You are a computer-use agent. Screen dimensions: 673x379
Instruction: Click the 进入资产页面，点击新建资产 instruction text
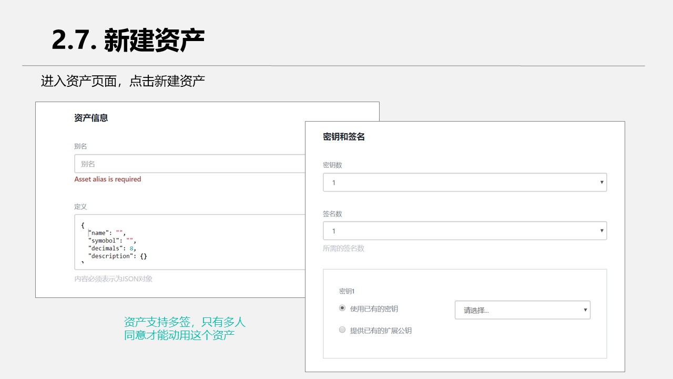(x=123, y=81)
